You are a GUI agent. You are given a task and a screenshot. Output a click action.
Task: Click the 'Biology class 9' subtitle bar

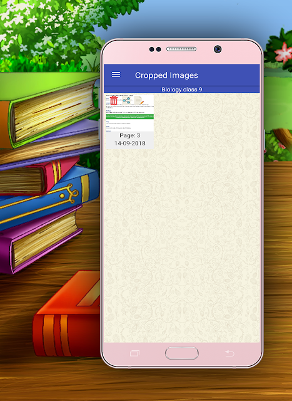click(182, 89)
